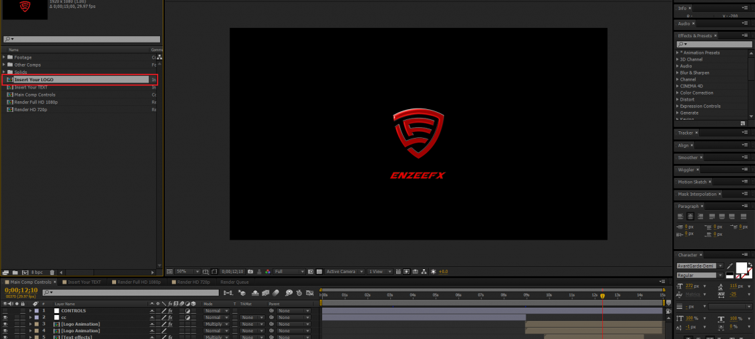Click the 0;00;12;10 timecode display

pyautogui.click(x=21, y=290)
